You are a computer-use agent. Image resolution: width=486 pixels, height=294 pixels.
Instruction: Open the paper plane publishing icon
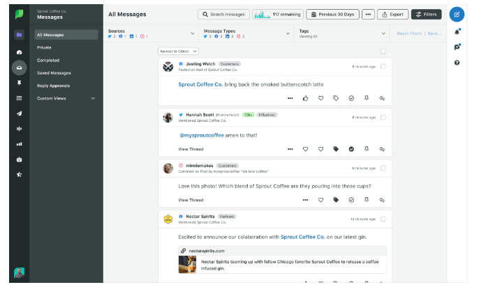pos(20,114)
